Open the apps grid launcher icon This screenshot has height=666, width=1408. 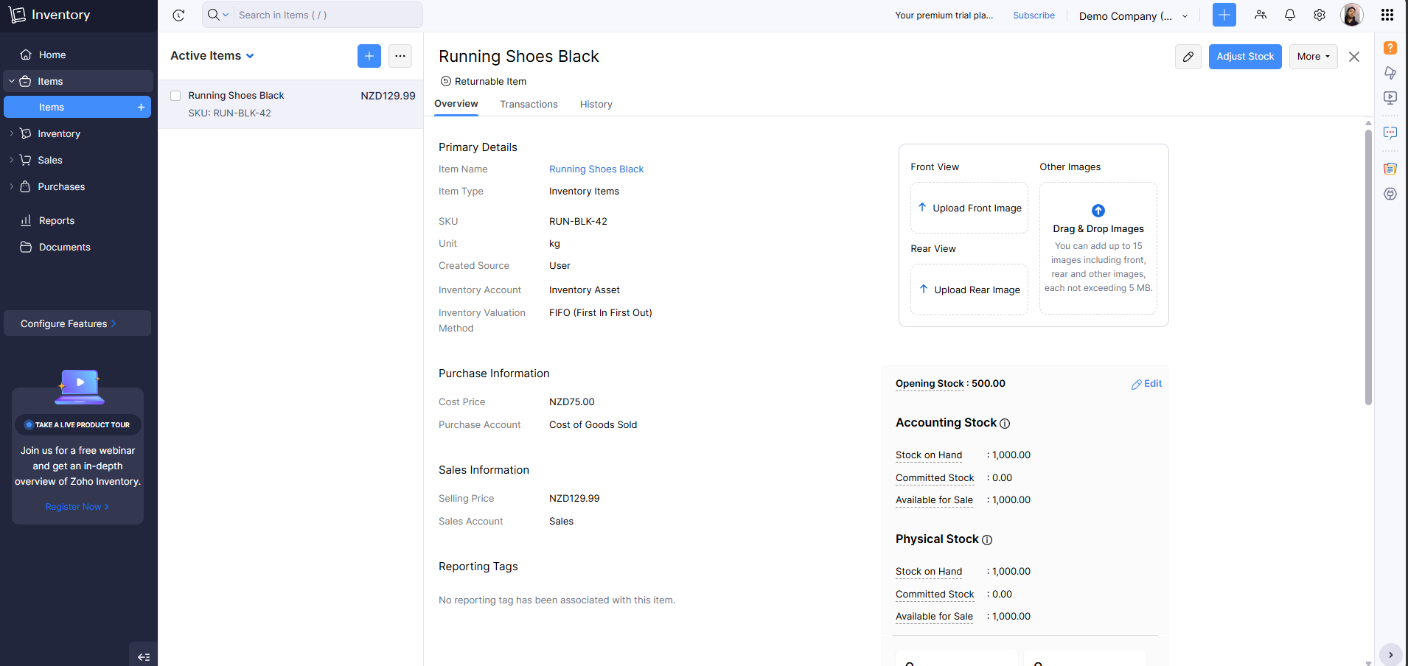pyautogui.click(x=1387, y=15)
